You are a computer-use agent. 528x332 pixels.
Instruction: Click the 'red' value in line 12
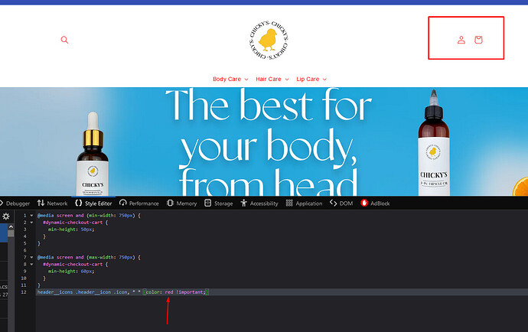[169, 292]
